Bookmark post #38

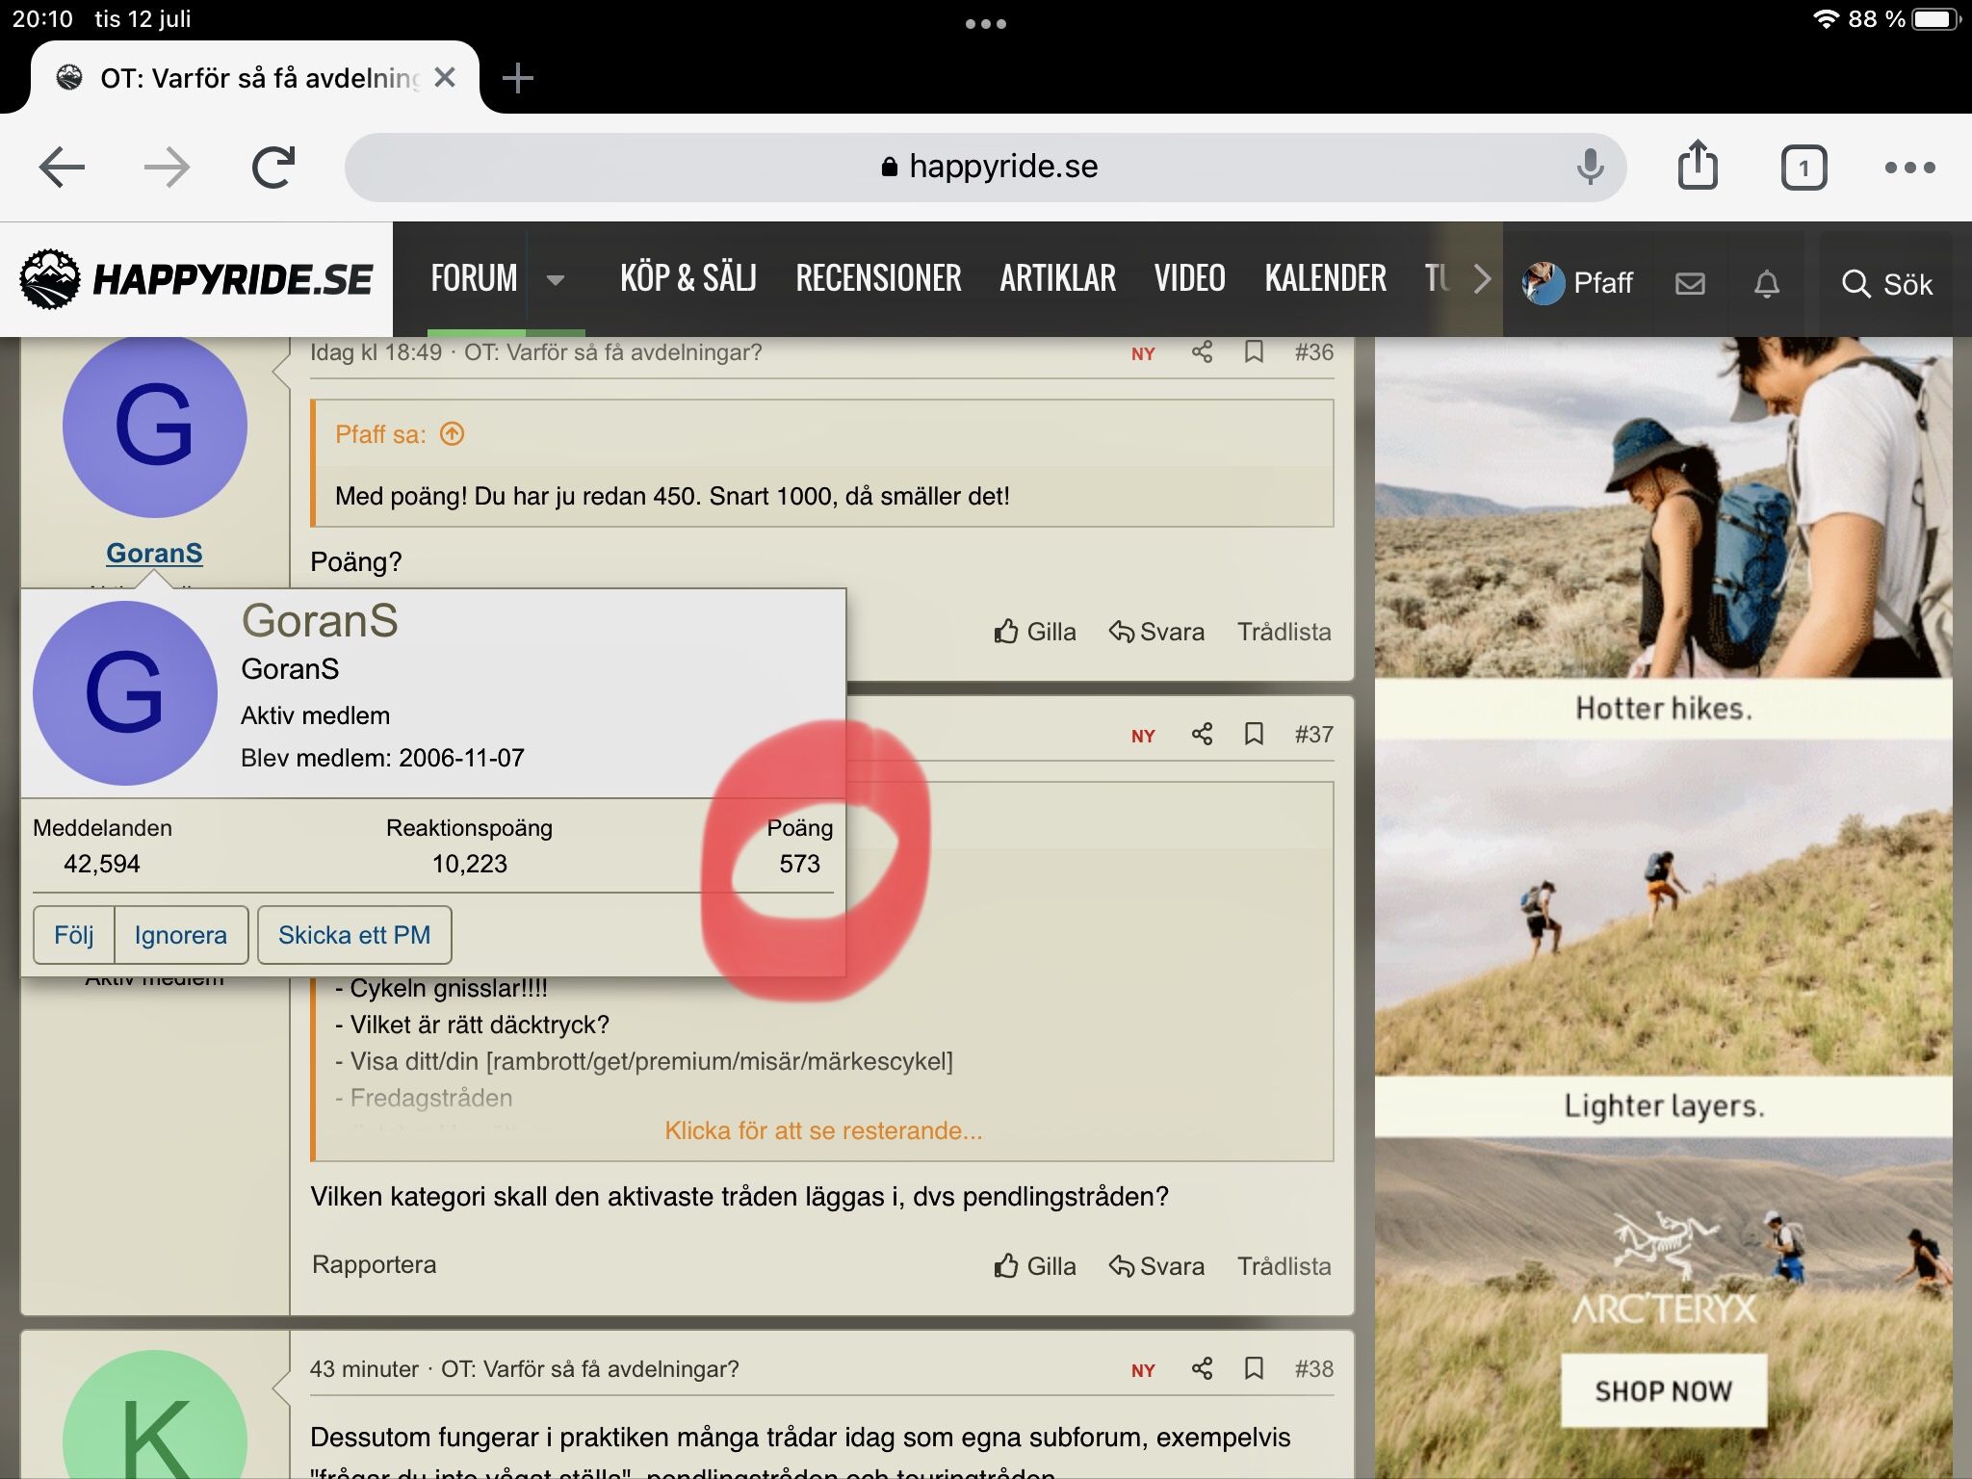pos(1254,1369)
